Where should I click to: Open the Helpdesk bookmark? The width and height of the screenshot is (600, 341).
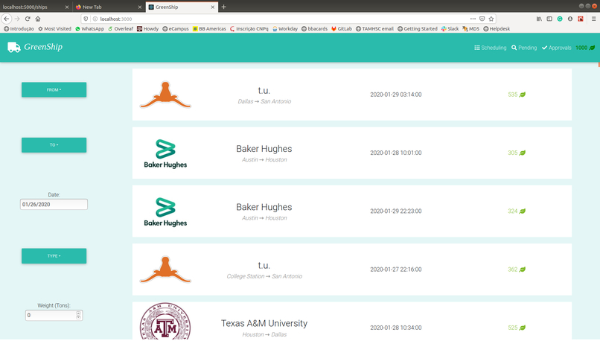[497, 29]
